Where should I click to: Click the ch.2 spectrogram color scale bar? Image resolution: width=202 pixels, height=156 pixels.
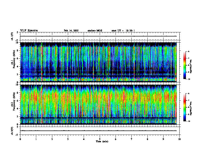coord(184,107)
